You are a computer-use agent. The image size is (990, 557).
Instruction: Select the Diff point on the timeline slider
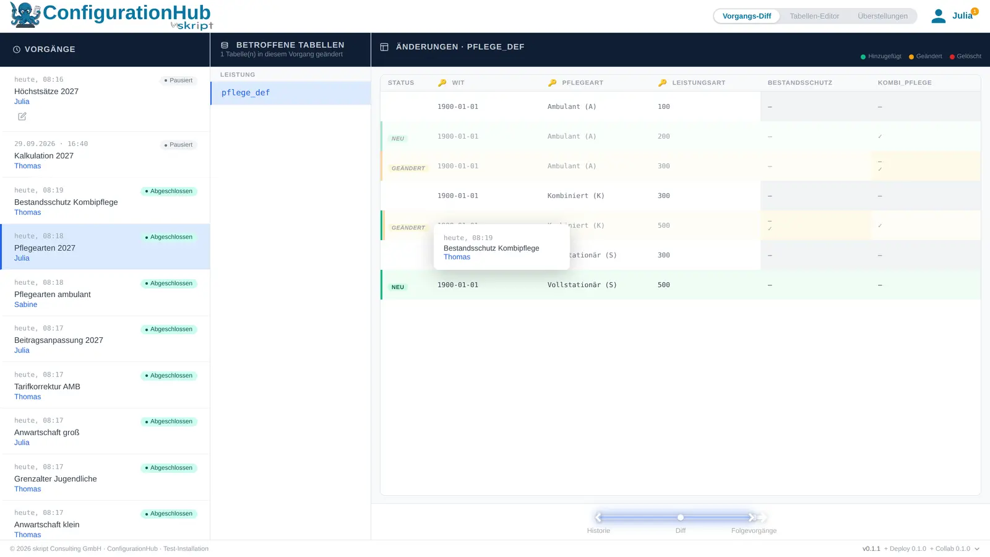pos(681,517)
